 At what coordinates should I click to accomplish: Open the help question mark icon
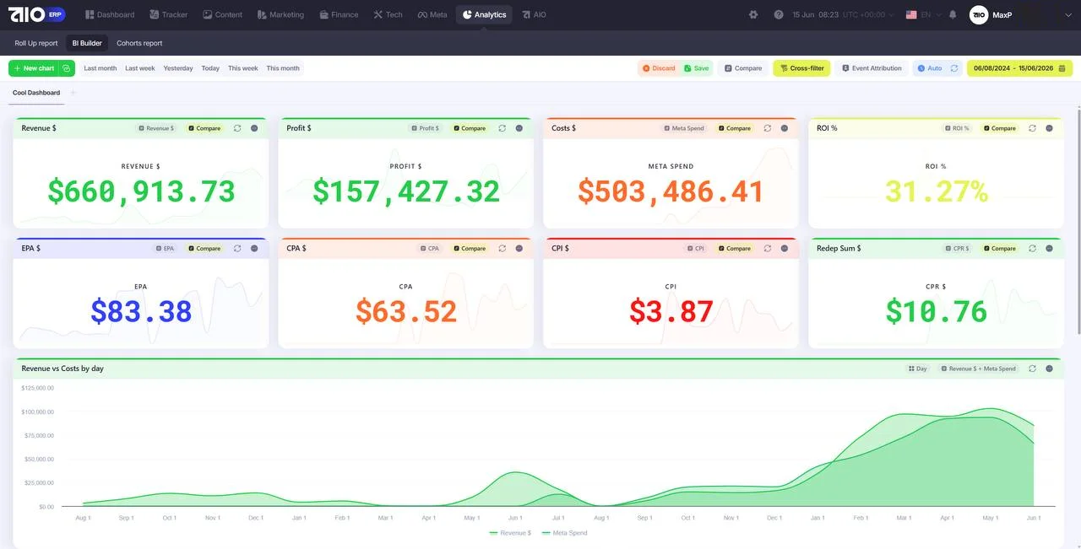point(779,14)
